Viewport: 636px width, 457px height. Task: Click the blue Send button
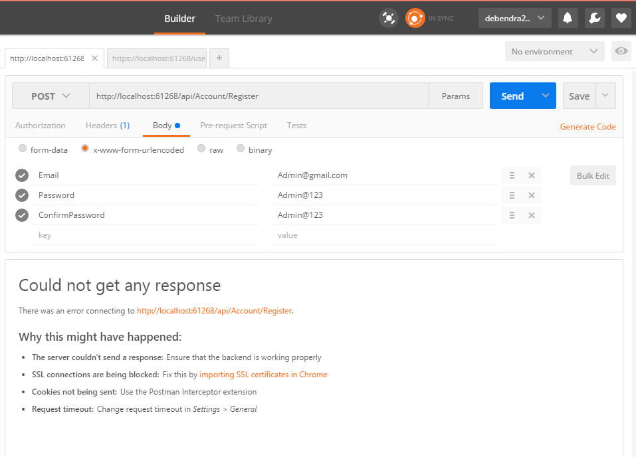[x=512, y=96]
